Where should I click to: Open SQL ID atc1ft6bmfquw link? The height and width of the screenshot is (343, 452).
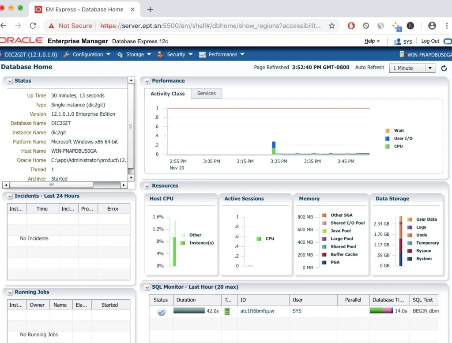(x=257, y=311)
